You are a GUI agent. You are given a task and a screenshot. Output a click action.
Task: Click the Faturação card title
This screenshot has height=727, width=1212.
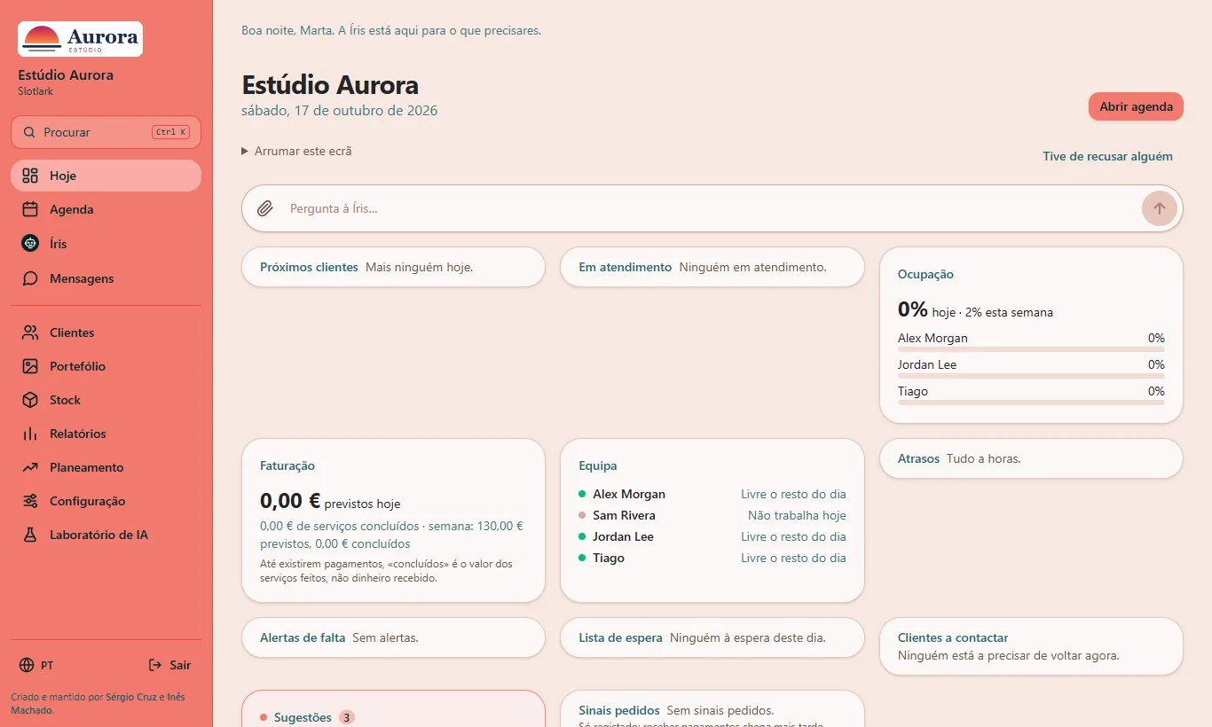[287, 465]
